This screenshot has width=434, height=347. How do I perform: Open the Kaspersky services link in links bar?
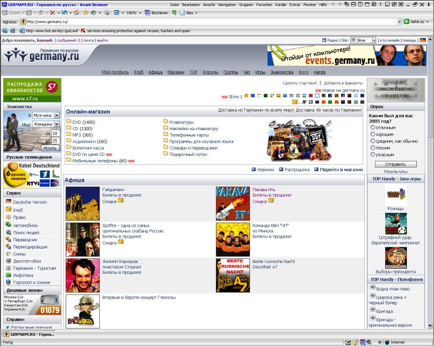(x=136, y=31)
